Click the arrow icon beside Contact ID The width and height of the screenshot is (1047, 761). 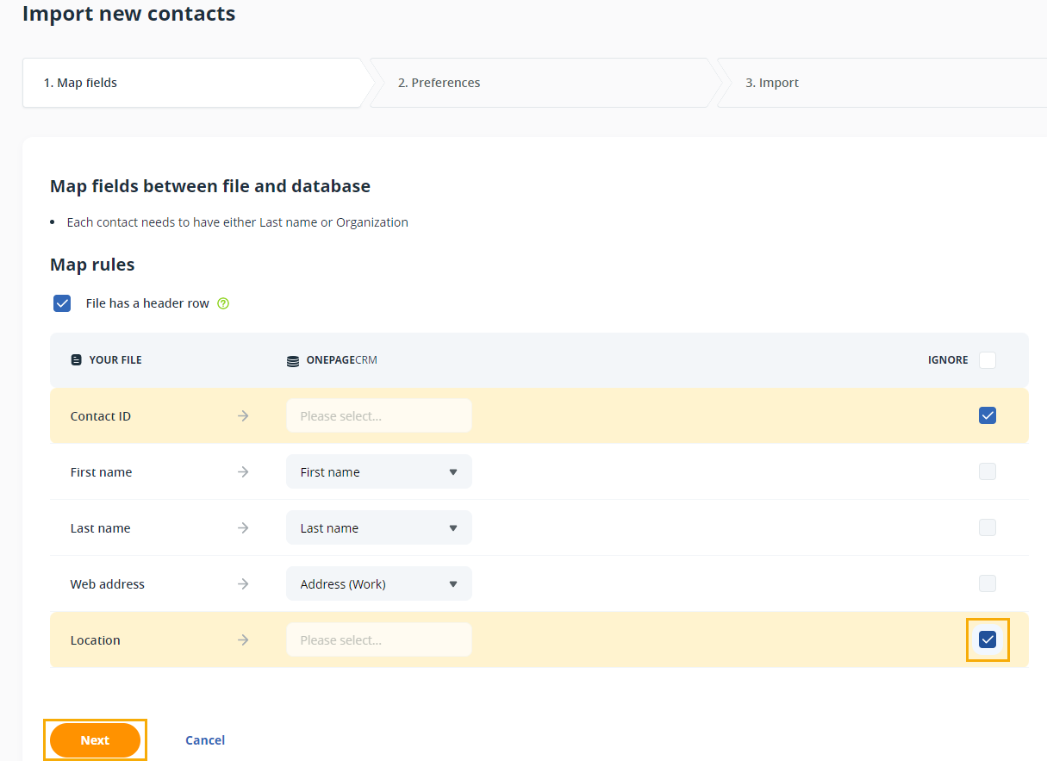243,416
